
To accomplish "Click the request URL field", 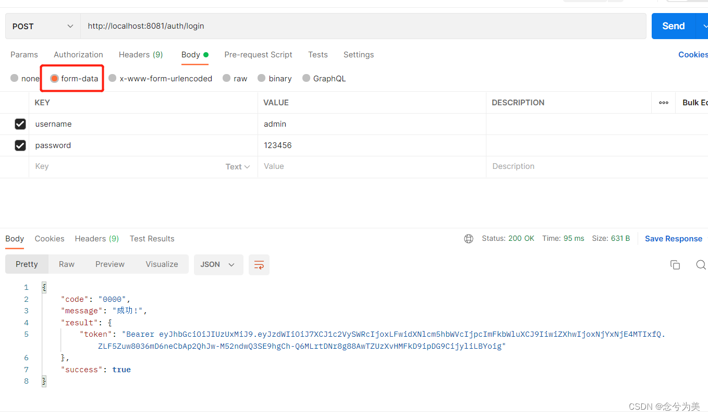I will [x=363, y=26].
